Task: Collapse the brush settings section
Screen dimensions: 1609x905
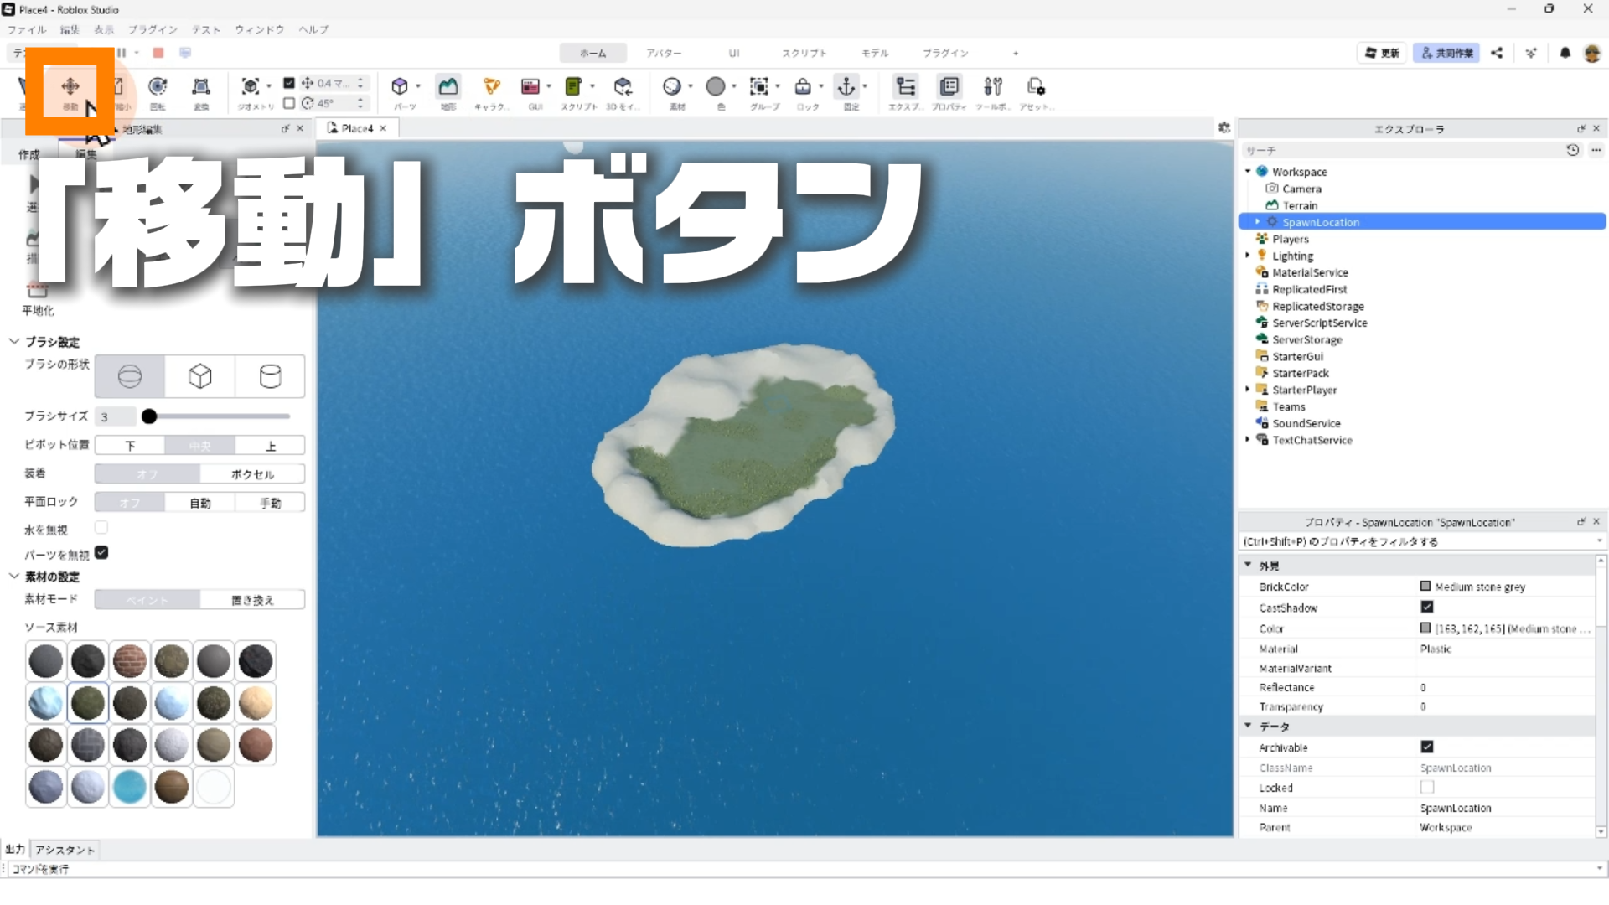Action: 14,342
